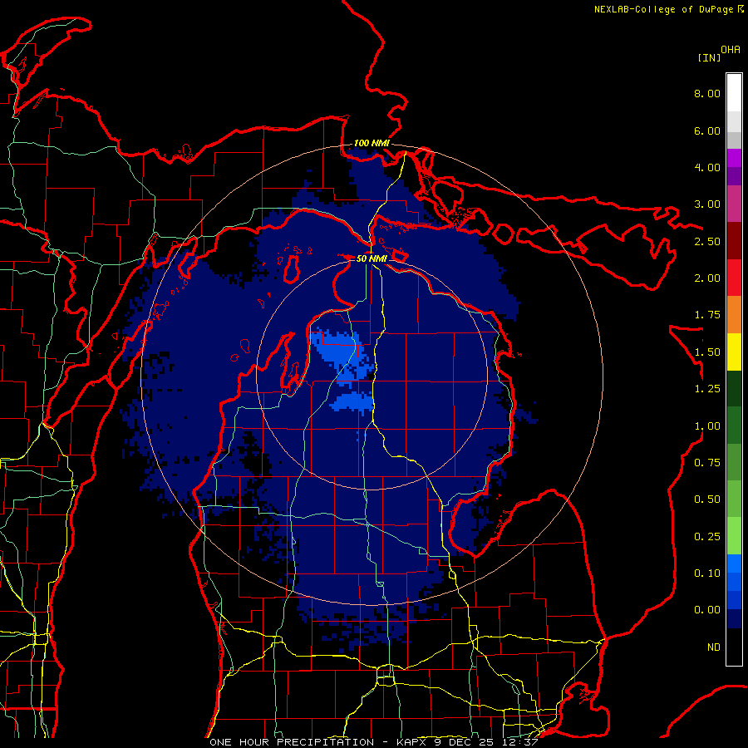The width and height of the screenshot is (748, 748).
Task: Click the 1.75 legend value
Action: [x=707, y=315]
